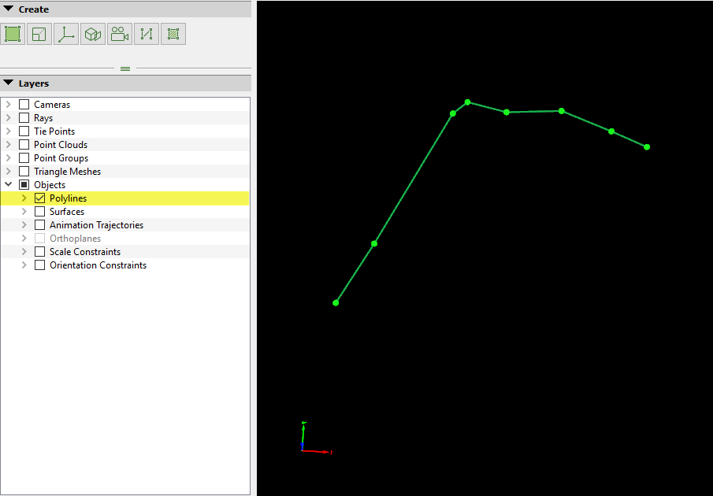The image size is (713, 496).
Task: Toggle the Tie Points layer on
Action: [24, 131]
